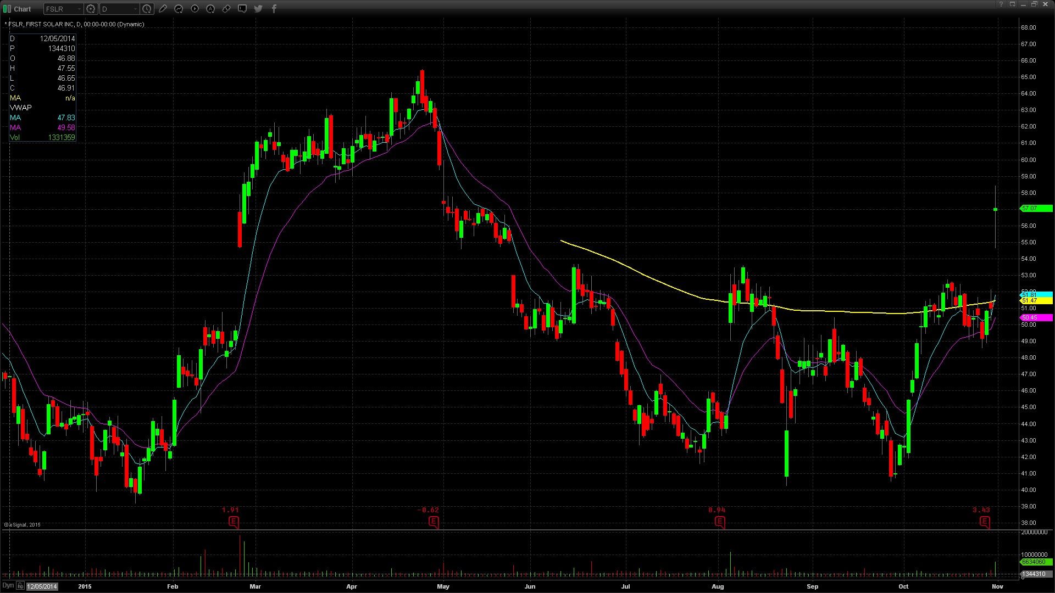Click the highlighted 12/05/2014 date label
This screenshot has width=1055, height=593.
(x=42, y=586)
